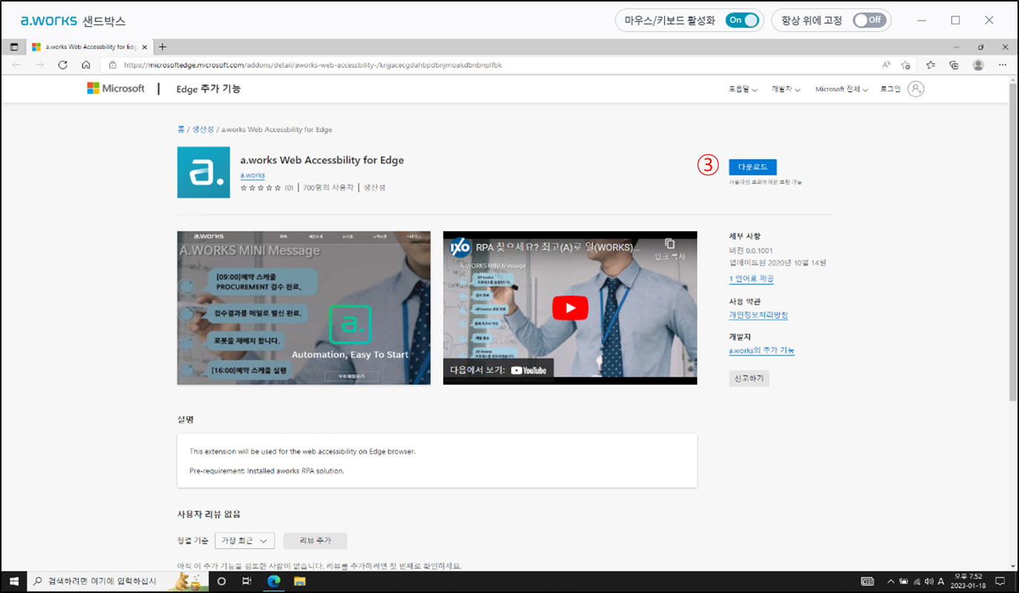Open the 생산성 breadcrumb category
Screen dimensions: 1019x593
point(203,129)
